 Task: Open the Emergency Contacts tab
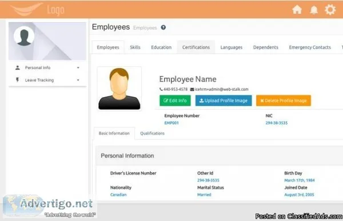[x=310, y=47]
